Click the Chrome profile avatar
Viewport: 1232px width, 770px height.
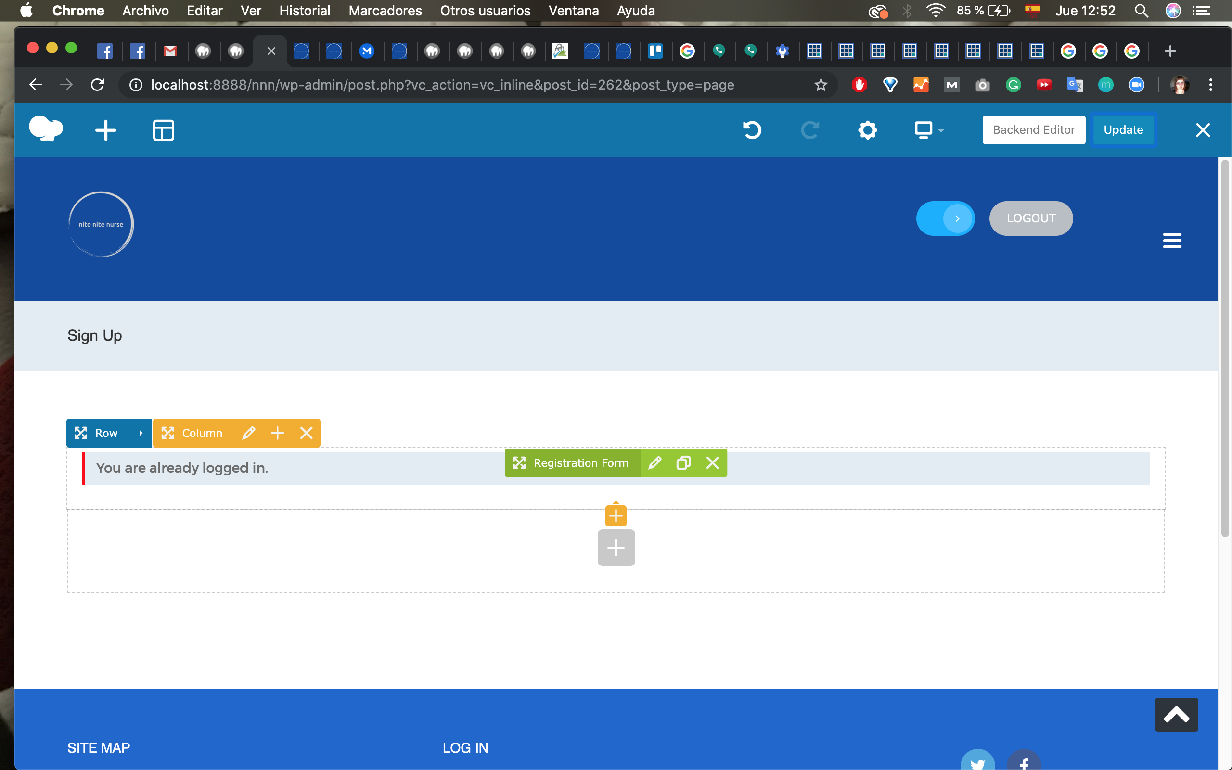coord(1180,85)
